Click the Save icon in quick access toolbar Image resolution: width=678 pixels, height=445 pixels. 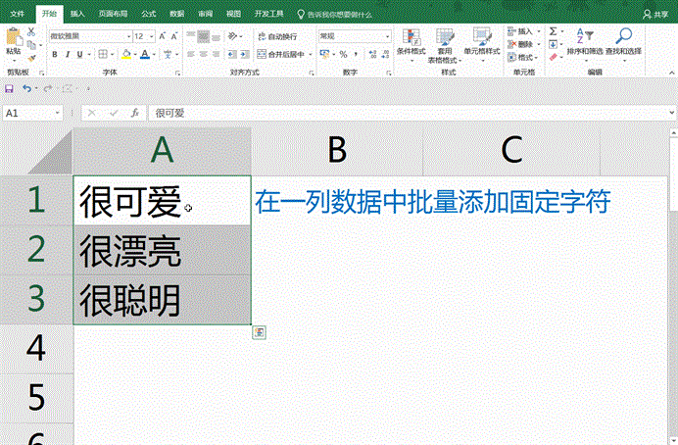pyautogui.click(x=9, y=89)
